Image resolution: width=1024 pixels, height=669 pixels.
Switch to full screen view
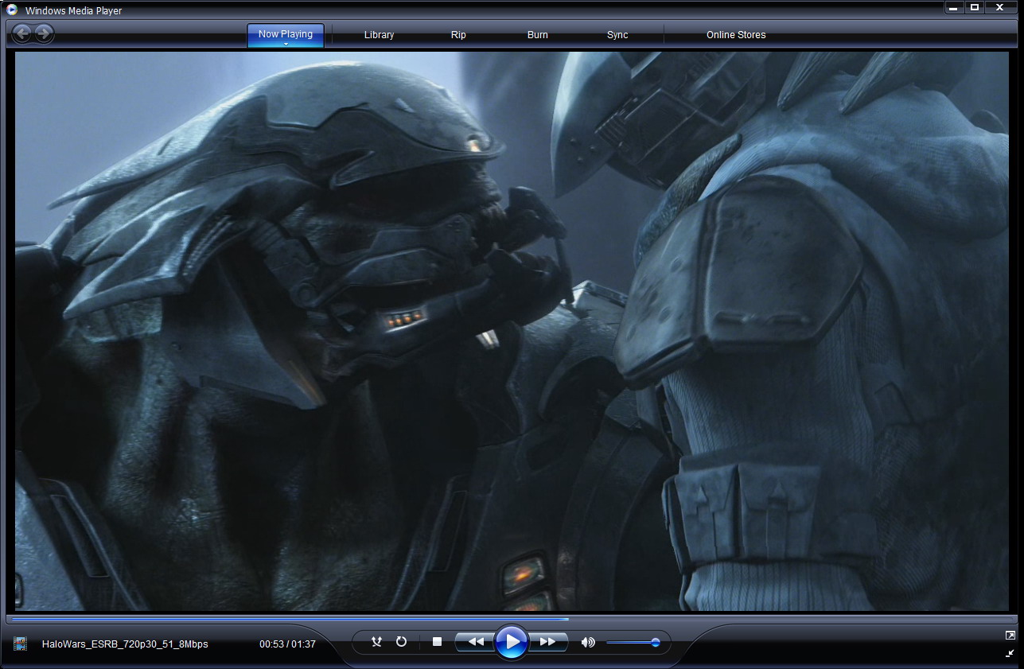(x=1010, y=635)
